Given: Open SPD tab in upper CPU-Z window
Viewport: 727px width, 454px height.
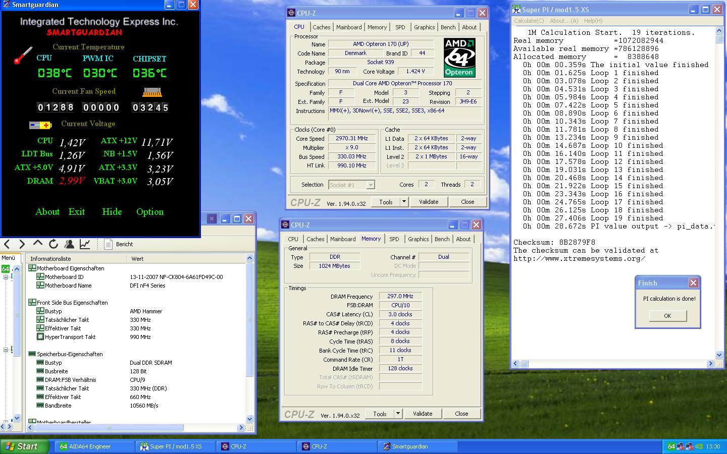Looking at the screenshot, I should [x=400, y=27].
